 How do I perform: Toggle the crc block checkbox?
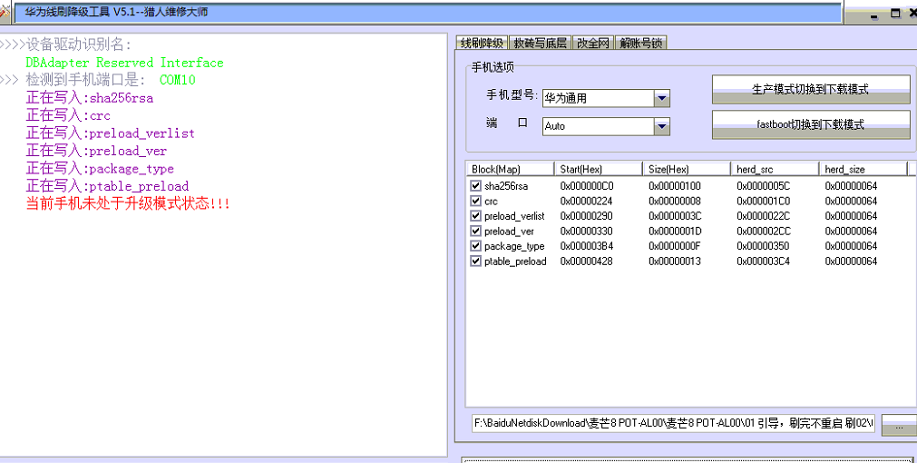(x=475, y=201)
